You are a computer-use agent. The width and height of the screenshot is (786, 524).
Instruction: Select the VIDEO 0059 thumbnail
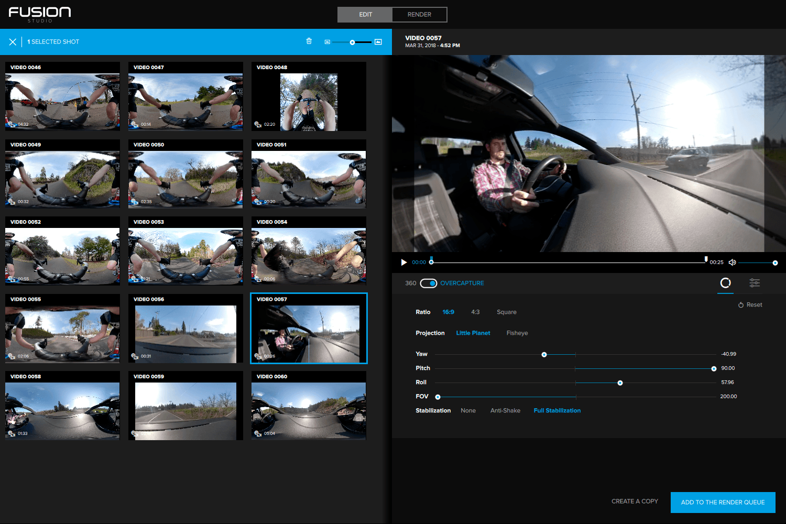[185, 406]
